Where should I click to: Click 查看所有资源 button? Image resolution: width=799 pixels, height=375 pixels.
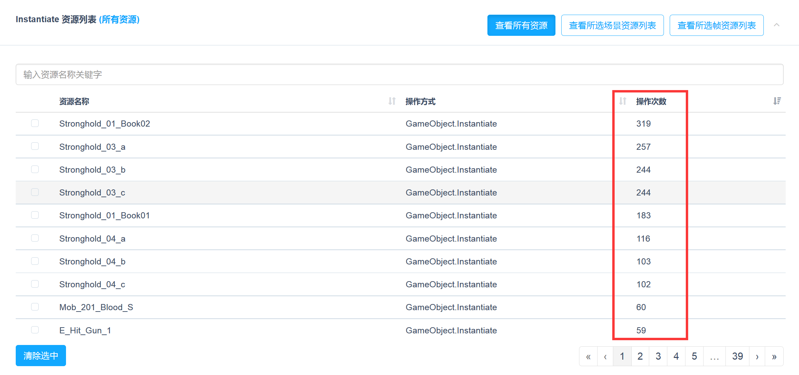click(521, 25)
